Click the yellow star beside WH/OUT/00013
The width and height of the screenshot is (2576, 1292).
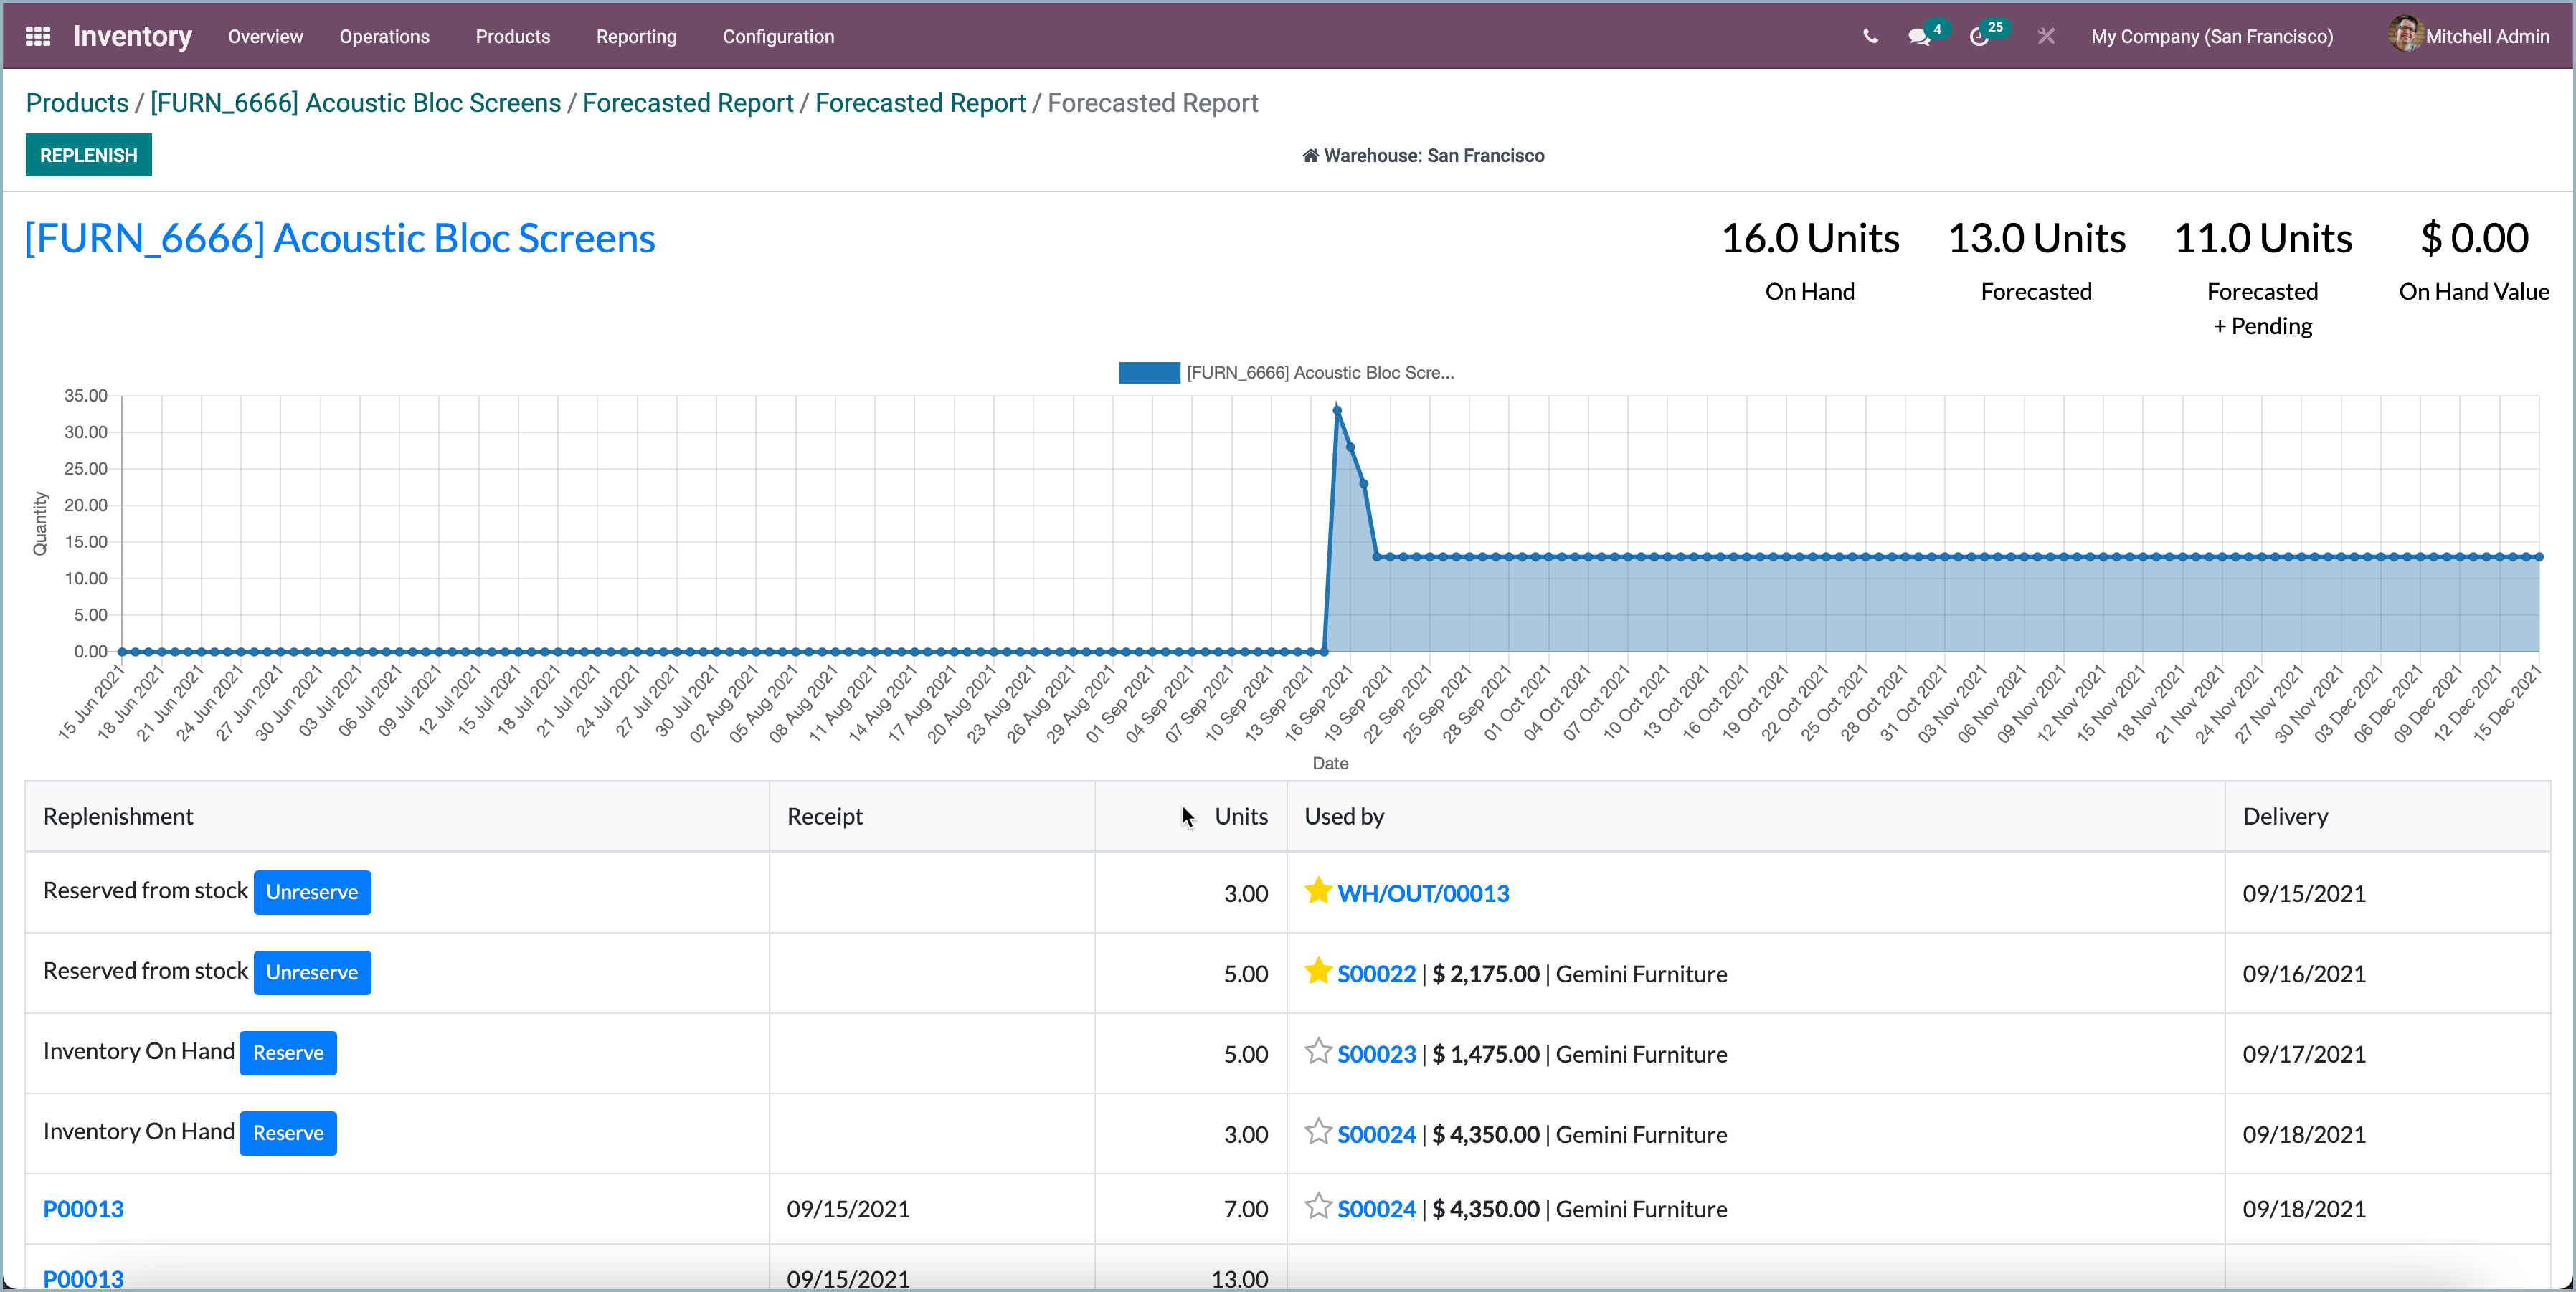tap(1318, 891)
